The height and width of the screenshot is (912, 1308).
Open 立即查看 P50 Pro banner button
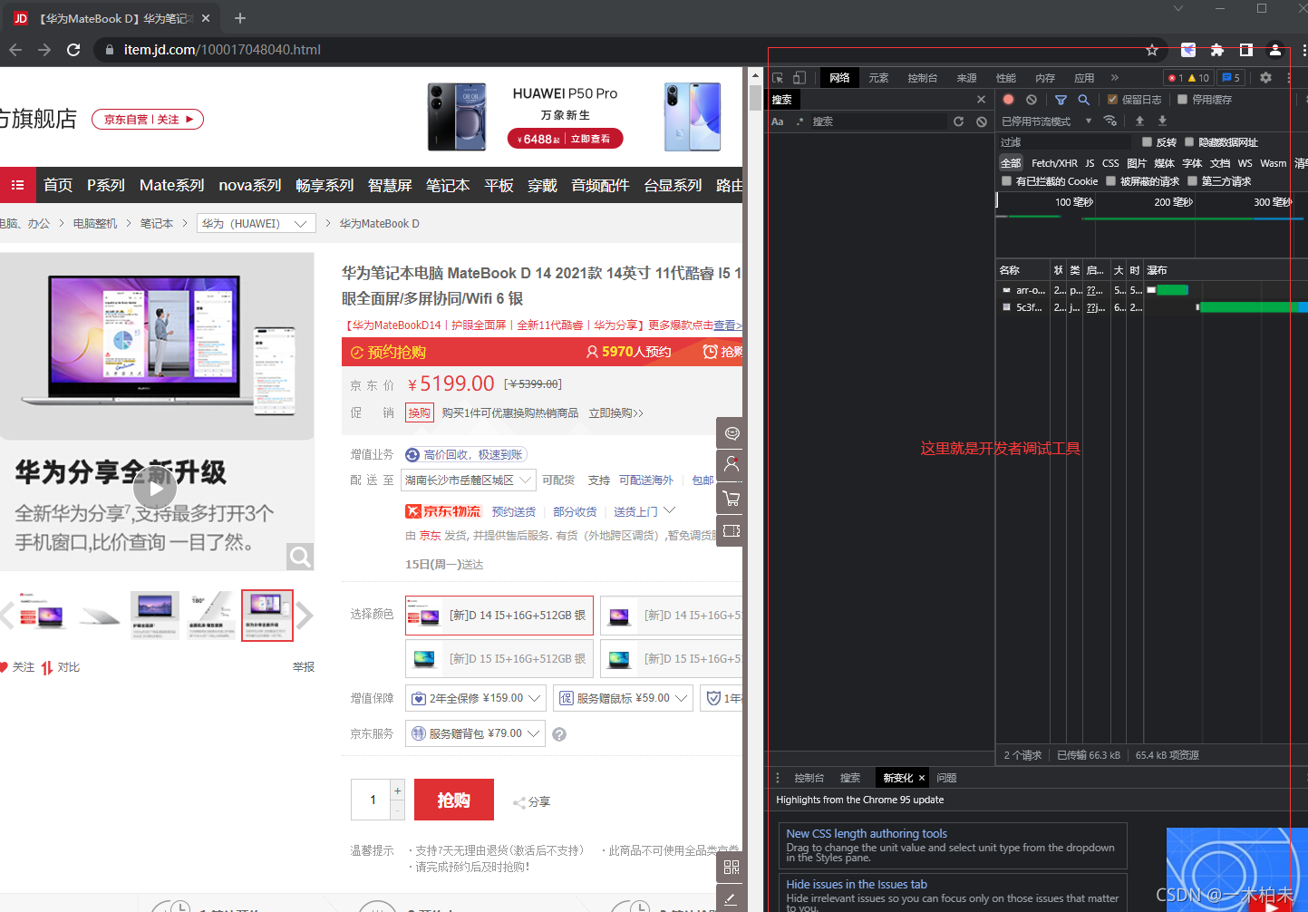pos(590,139)
